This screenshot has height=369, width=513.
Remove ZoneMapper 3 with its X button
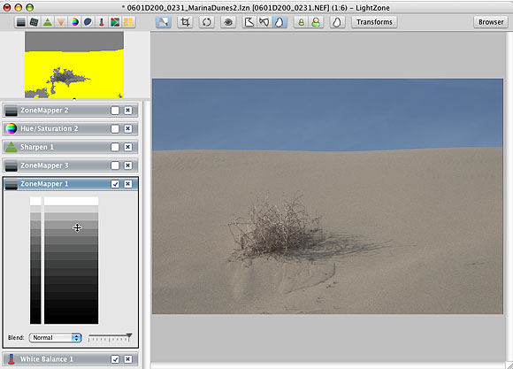click(x=128, y=165)
